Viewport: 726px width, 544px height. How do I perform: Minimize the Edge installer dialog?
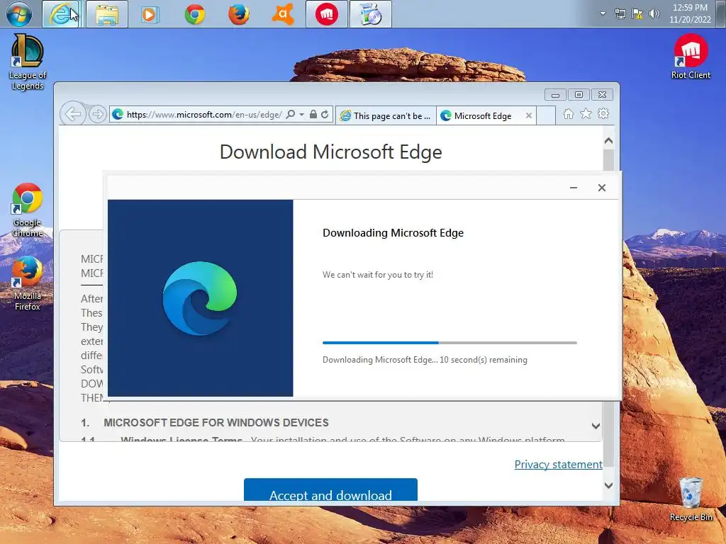coord(573,187)
